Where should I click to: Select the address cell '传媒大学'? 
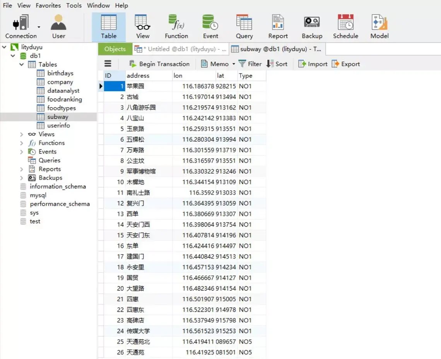149,331
